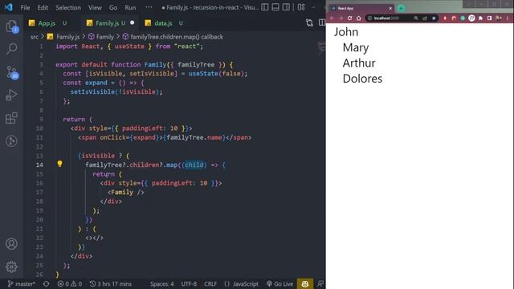The image size is (514, 289).
Task: Open the Edit menu
Action: click(43, 7)
